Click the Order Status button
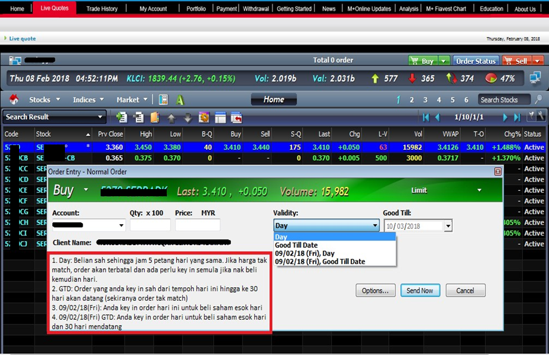Image resolution: width=549 pixels, height=355 pixels. click(476, 61)
